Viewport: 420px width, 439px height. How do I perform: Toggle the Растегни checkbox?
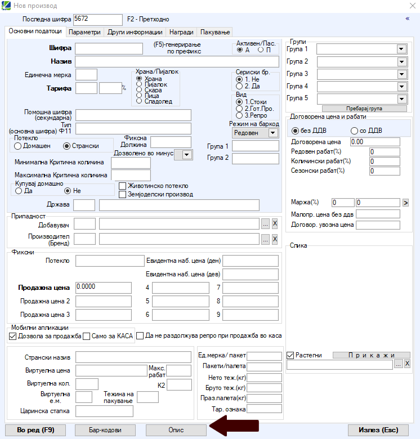290,356
